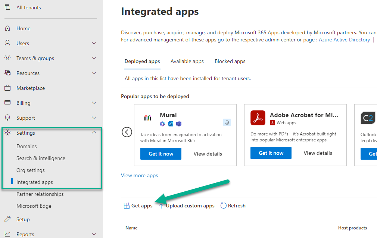View details for Adobe Acrobat

tap(318, 153)
